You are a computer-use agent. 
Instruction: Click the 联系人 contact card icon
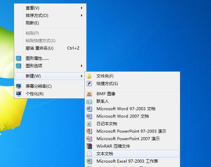tap(89, 102)
